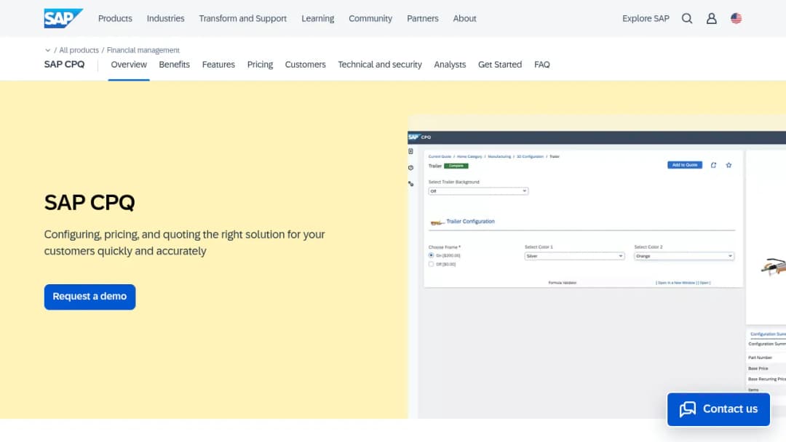The height and width of the screenshot is (442, 786).
Task: Open the Community menu
Action: click(370, 18)
